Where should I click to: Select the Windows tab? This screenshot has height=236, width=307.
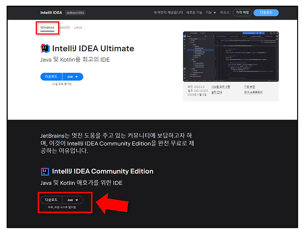tap(47, 27)
